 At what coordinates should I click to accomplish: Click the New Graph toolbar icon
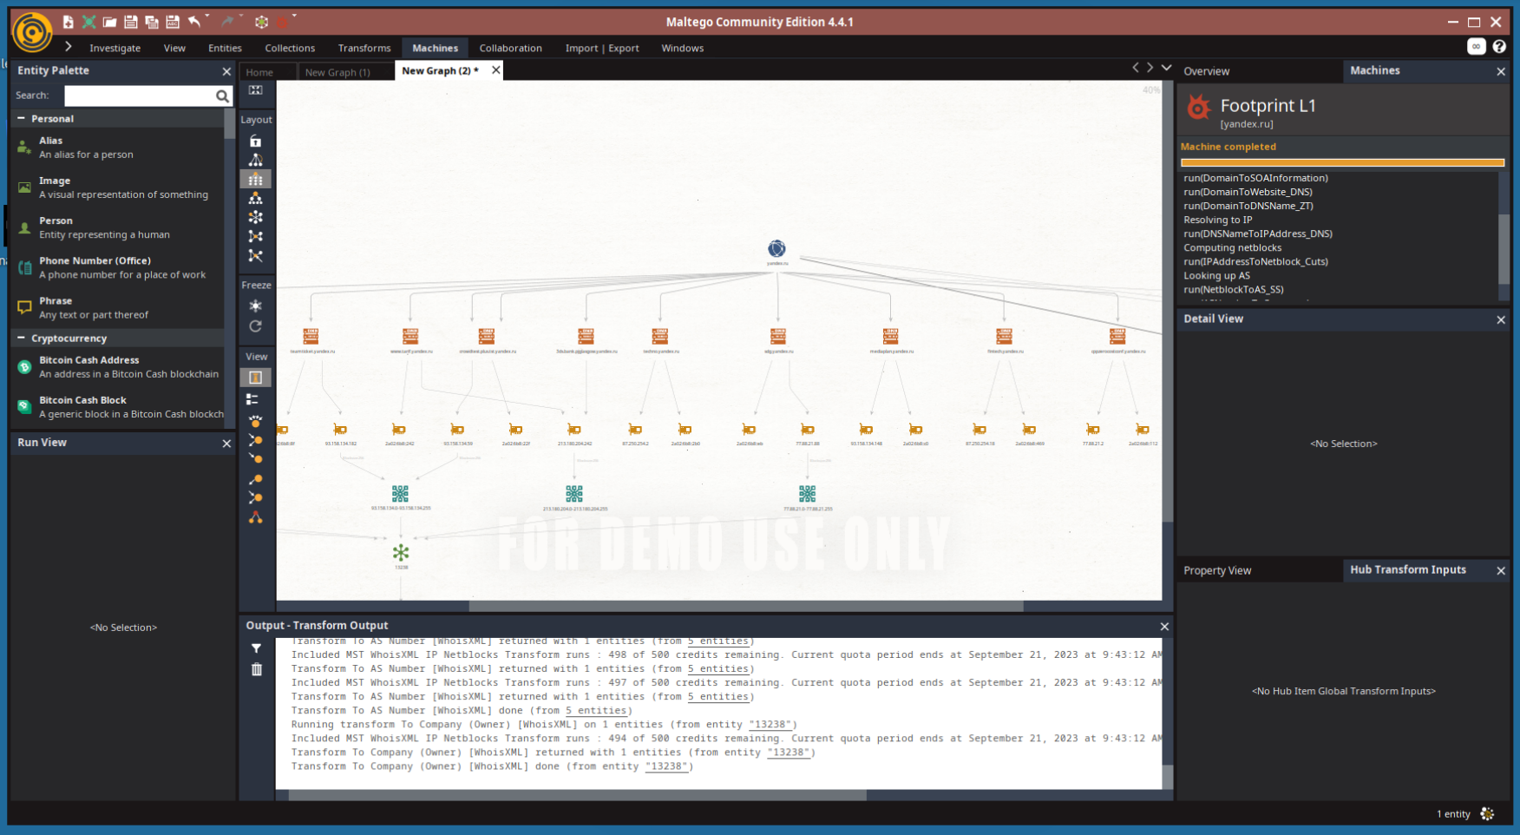(x=68, y=22)
